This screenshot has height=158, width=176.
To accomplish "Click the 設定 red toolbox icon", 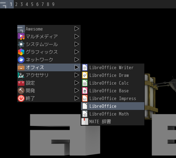I will coord(21,83).
